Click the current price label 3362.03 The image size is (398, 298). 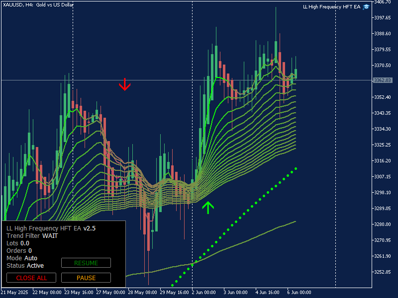383,80
